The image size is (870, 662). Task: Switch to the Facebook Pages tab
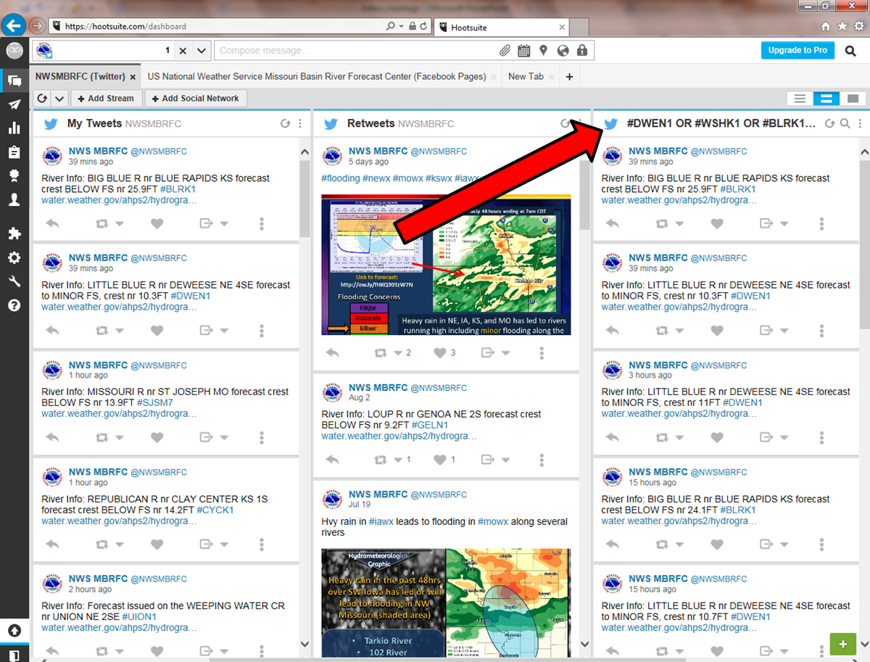(x=317, y=76)
